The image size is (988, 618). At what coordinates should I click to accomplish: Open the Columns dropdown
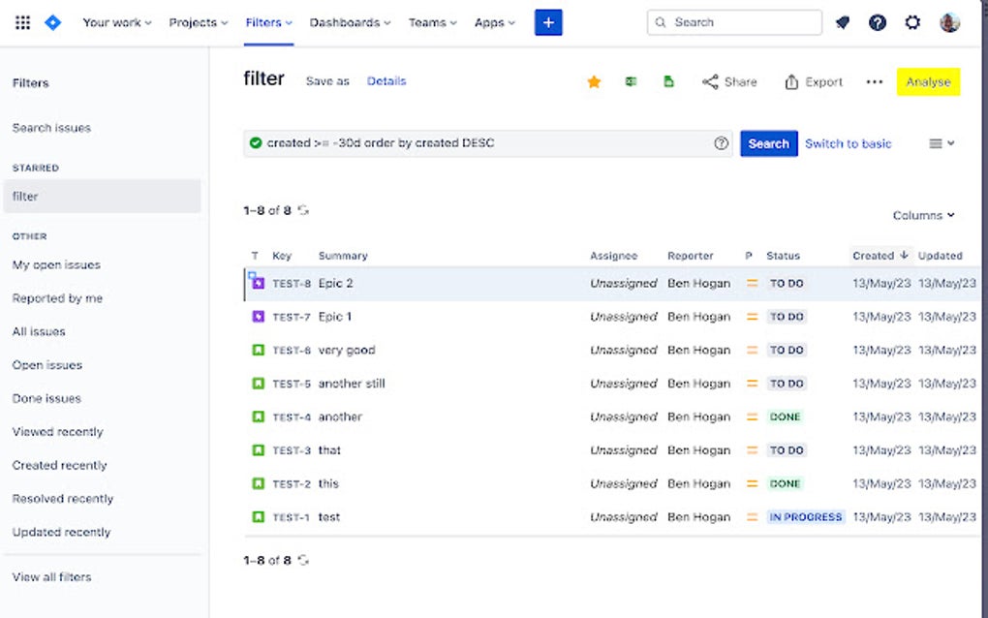click(923, 214)
